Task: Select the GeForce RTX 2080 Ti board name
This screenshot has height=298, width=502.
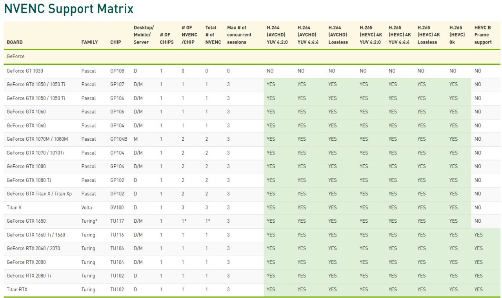Action: tap(29, 276)
